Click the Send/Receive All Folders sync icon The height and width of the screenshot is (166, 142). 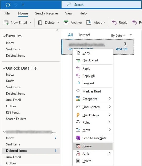8,5
